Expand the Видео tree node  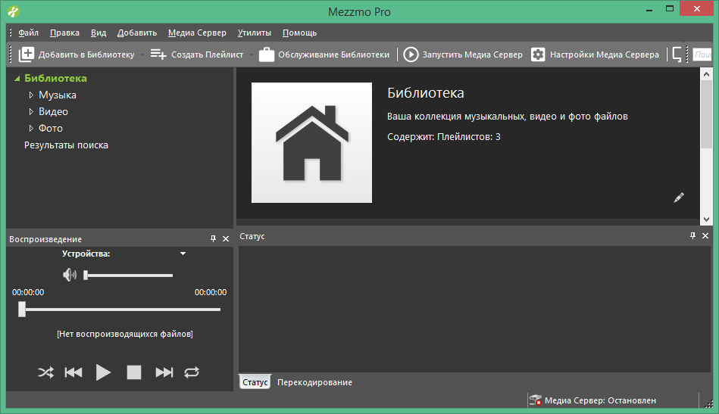[31, 111]
